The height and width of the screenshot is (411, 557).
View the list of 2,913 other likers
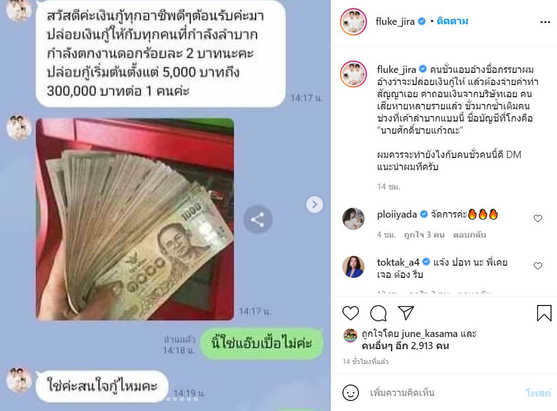(x=405, y=346)
